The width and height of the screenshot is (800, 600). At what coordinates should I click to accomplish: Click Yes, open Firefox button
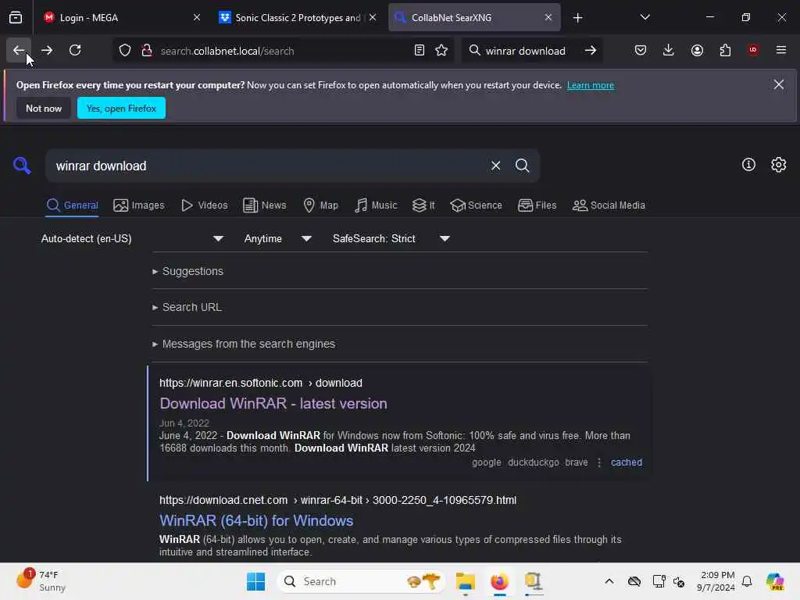pyautogui.click(x=121, y=108)
